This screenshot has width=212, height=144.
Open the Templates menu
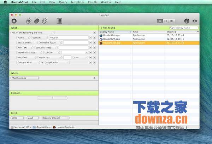click(77, 2)
